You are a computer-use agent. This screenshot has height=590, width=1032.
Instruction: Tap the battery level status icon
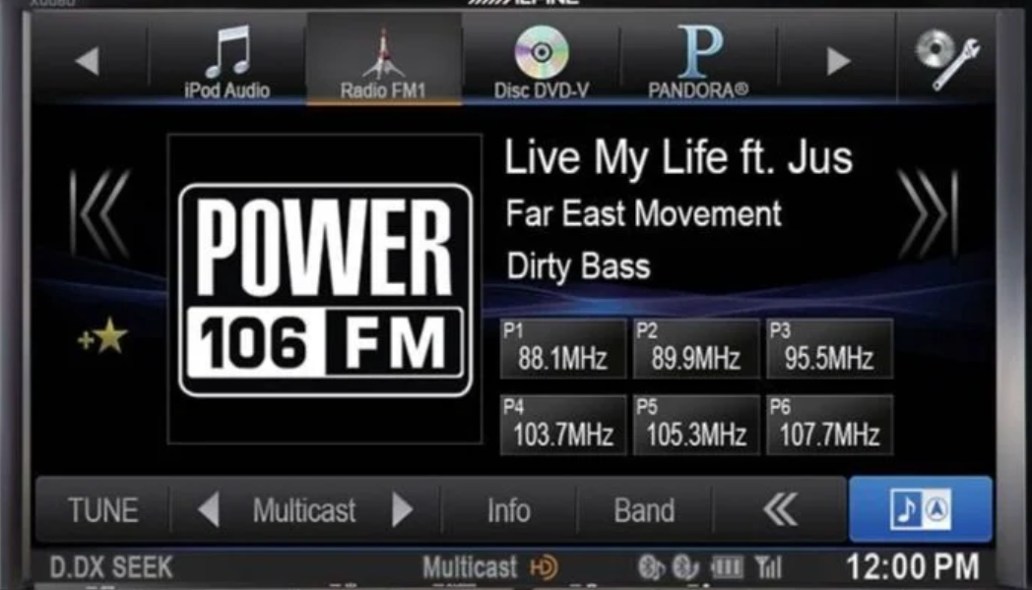tap(727, 567)
